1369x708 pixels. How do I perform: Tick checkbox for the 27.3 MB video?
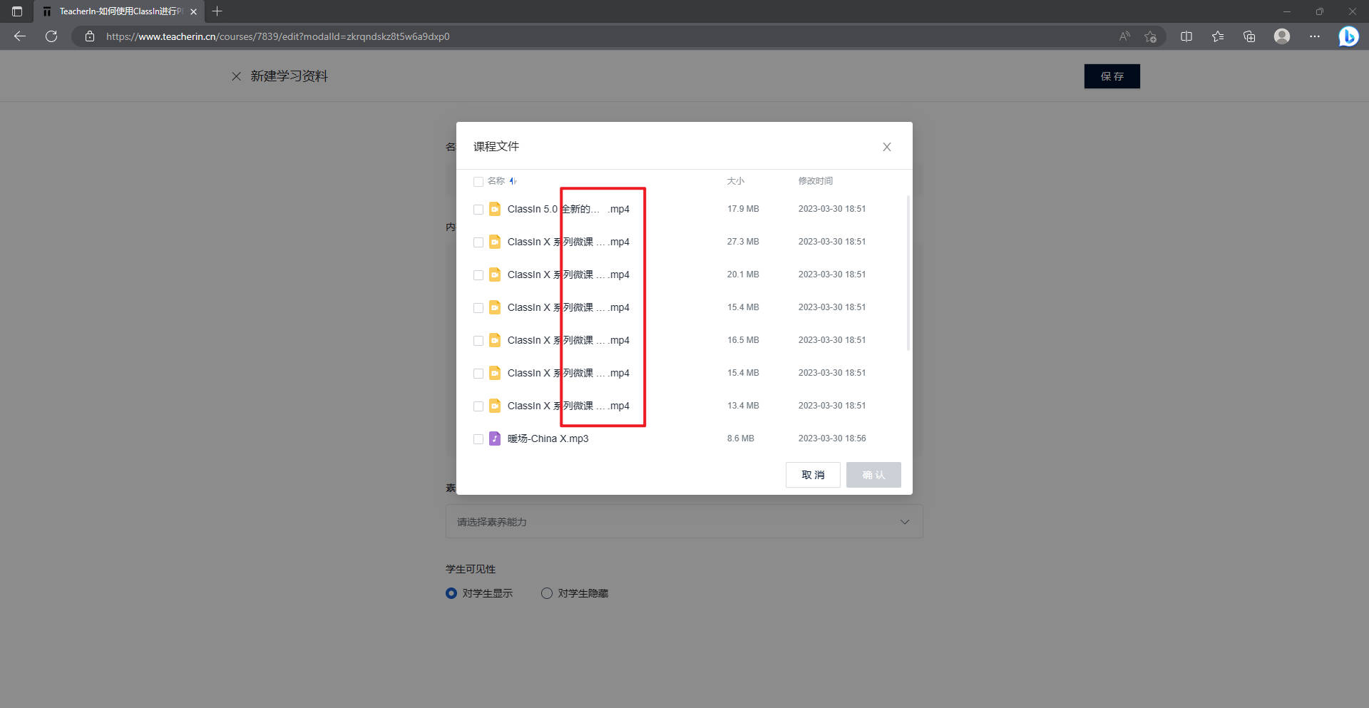click(478, 242)
